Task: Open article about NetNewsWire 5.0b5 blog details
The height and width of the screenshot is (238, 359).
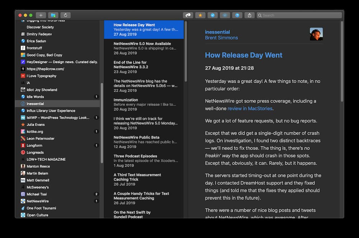Action: [x=144, y=86]
